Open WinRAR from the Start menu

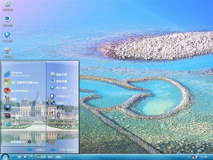click(13, 116)
